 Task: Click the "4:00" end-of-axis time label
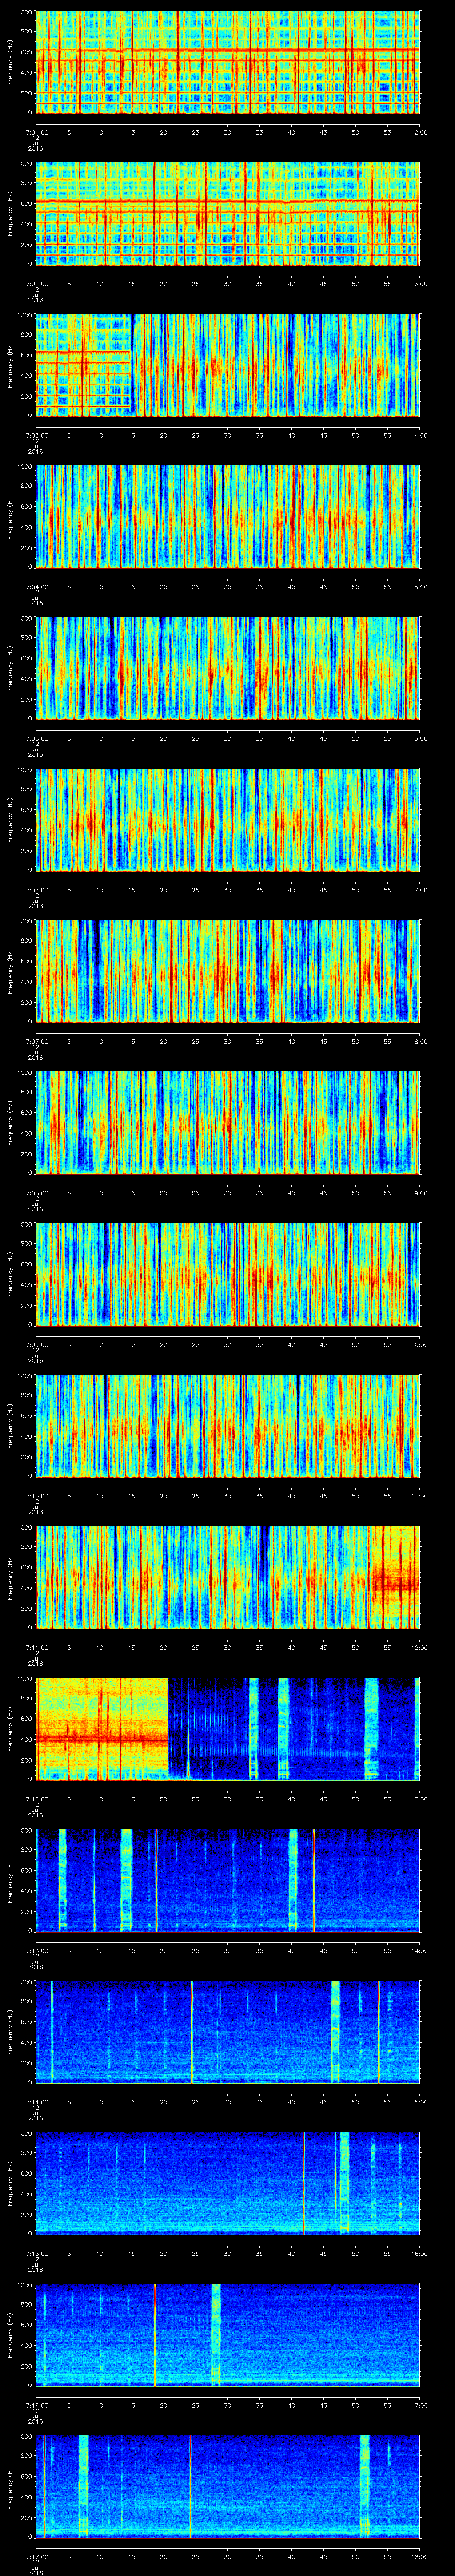(420, 435)
